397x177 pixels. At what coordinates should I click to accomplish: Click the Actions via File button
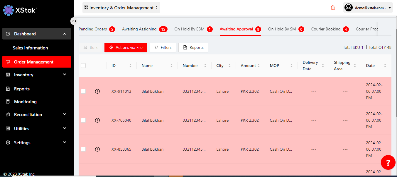pos(126,47)
